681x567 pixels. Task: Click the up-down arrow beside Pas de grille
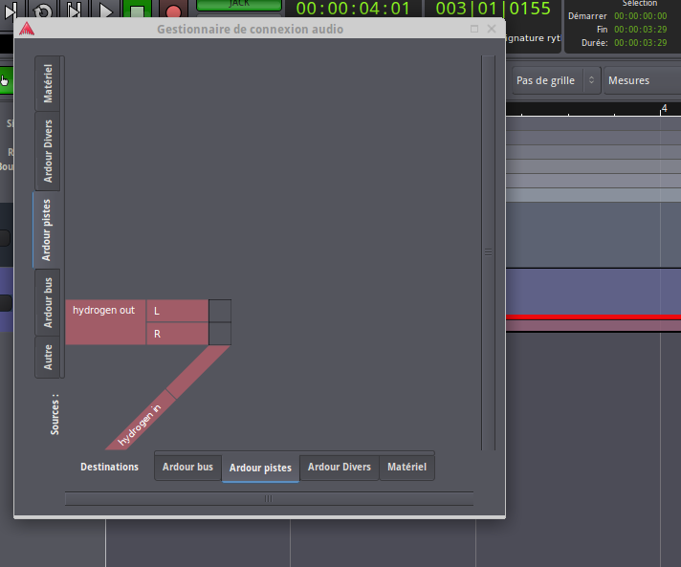(x=591, y=80)
